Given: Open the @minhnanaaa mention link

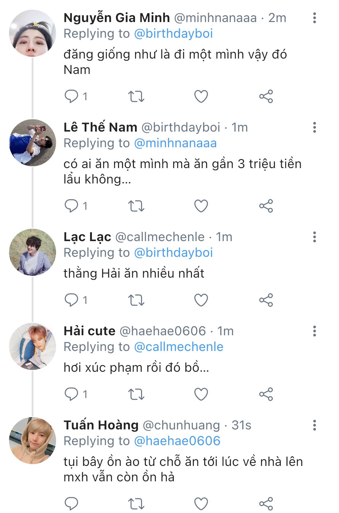Looking at the screenshot, I should 175,143.
